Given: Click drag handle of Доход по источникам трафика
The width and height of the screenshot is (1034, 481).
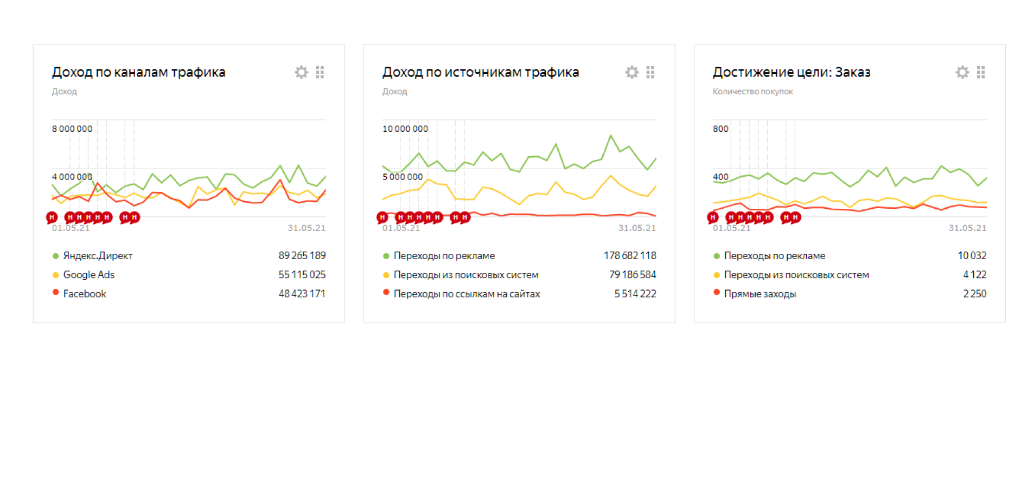Looking at the screenshot, I should tap(650, 72).
